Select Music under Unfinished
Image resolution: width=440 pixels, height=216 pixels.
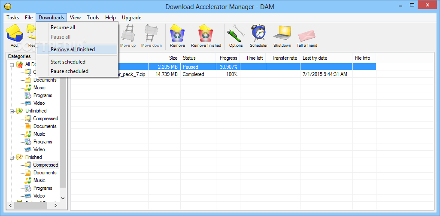tap(39, 134)
